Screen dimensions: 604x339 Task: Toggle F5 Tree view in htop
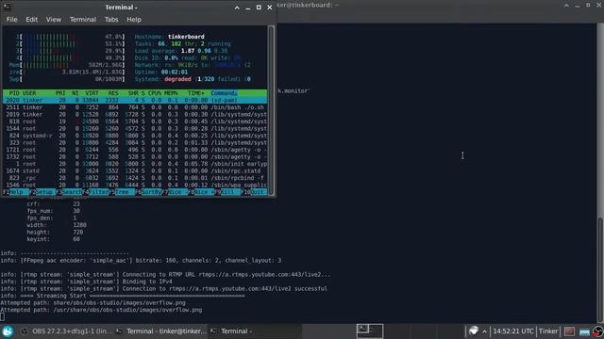pos(122,192)
